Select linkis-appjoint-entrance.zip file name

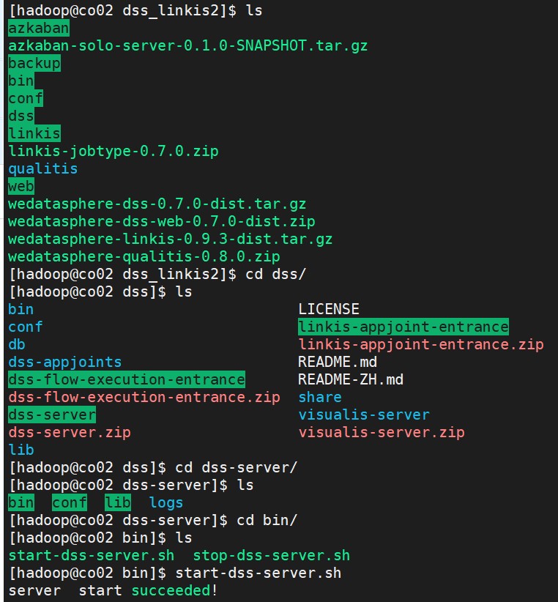pos(421,345)
